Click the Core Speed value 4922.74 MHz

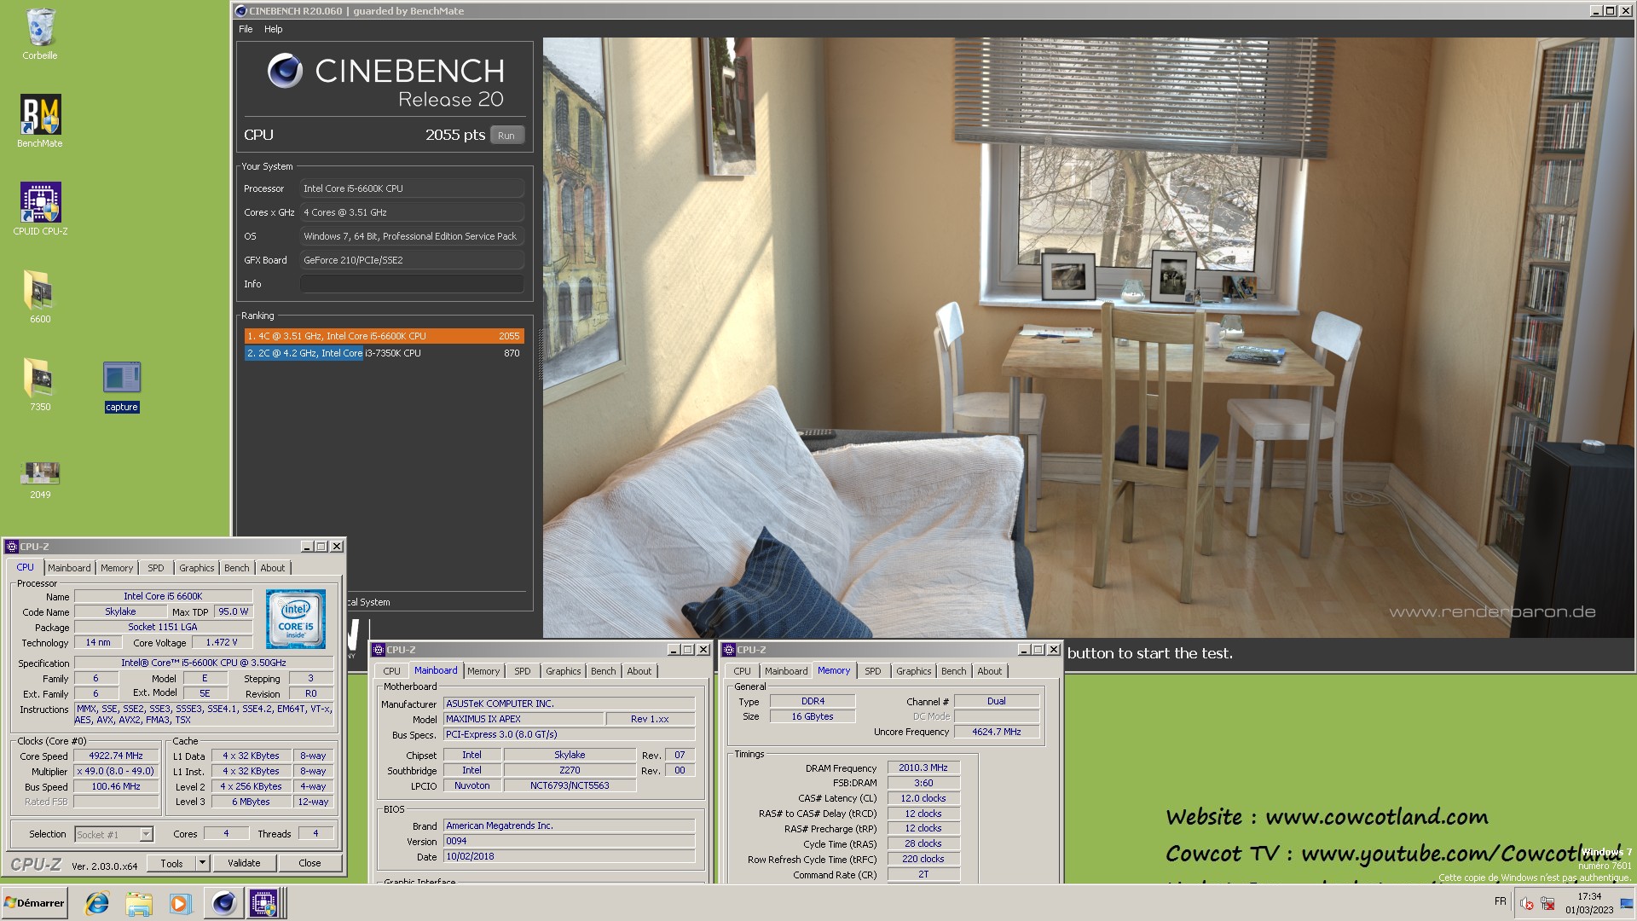point(116,756)
